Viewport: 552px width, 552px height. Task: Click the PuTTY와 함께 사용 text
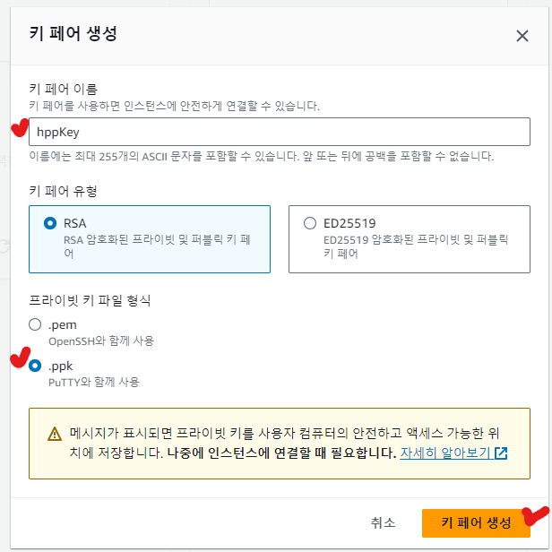coord(93,382)
